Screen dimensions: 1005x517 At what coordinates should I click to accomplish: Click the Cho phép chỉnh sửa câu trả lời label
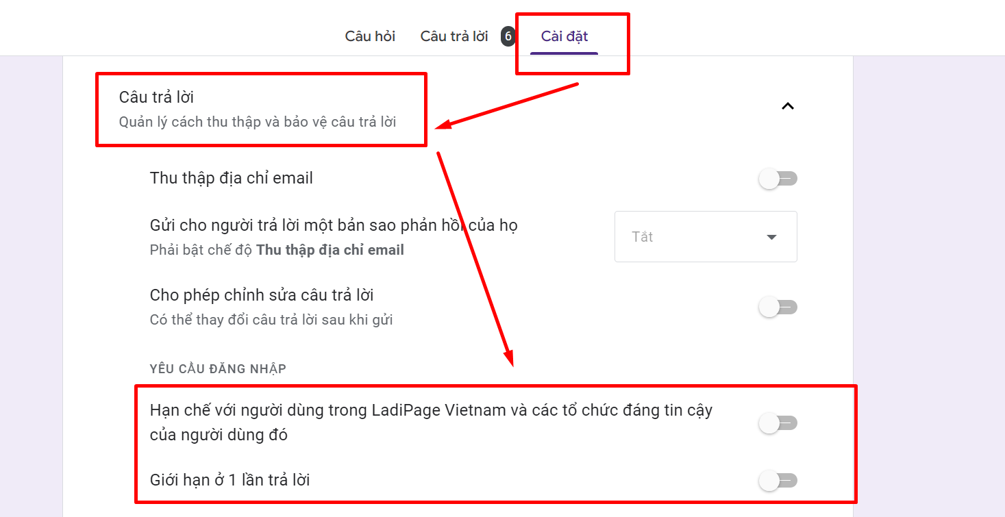click(x=261, y=295)
